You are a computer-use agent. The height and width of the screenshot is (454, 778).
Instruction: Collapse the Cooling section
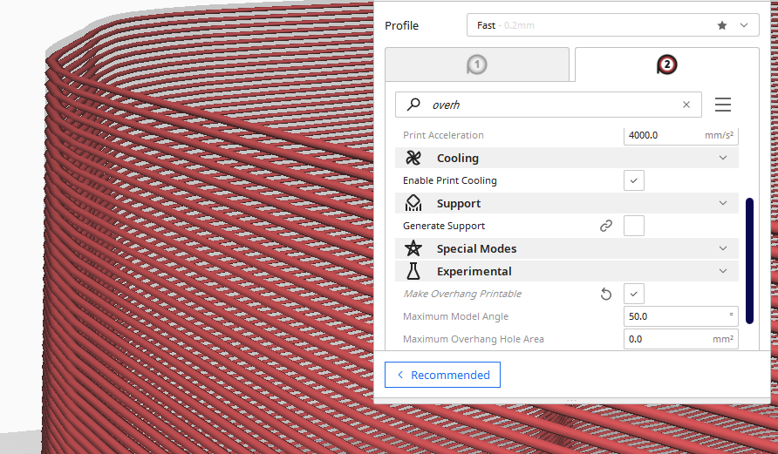(723, 158)
